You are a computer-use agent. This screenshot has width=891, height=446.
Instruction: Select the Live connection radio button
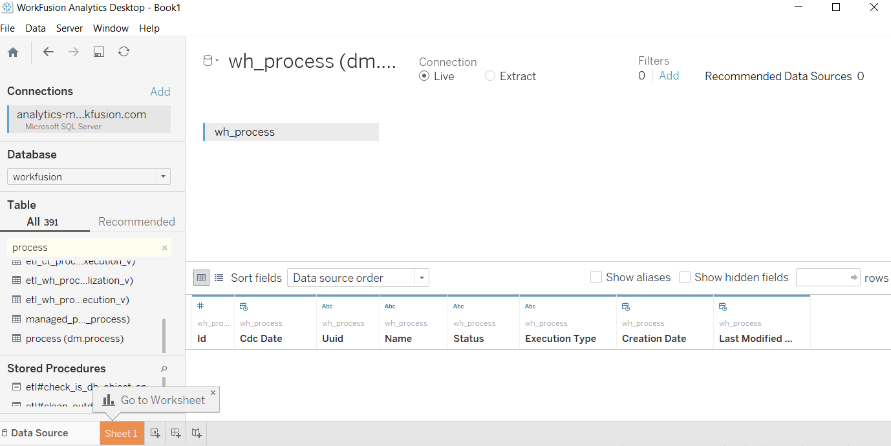pos(424,76)
